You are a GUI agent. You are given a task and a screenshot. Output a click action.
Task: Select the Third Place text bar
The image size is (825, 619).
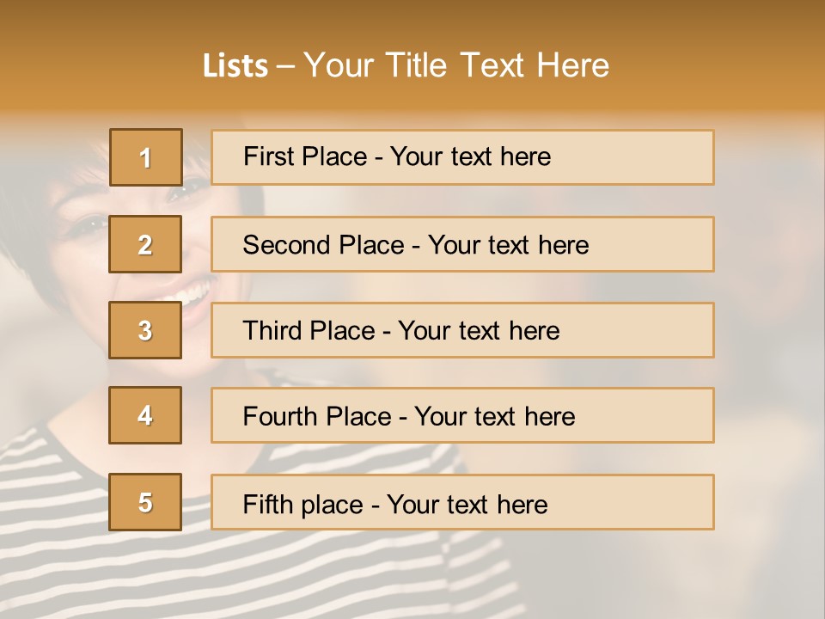click(462, 330)
